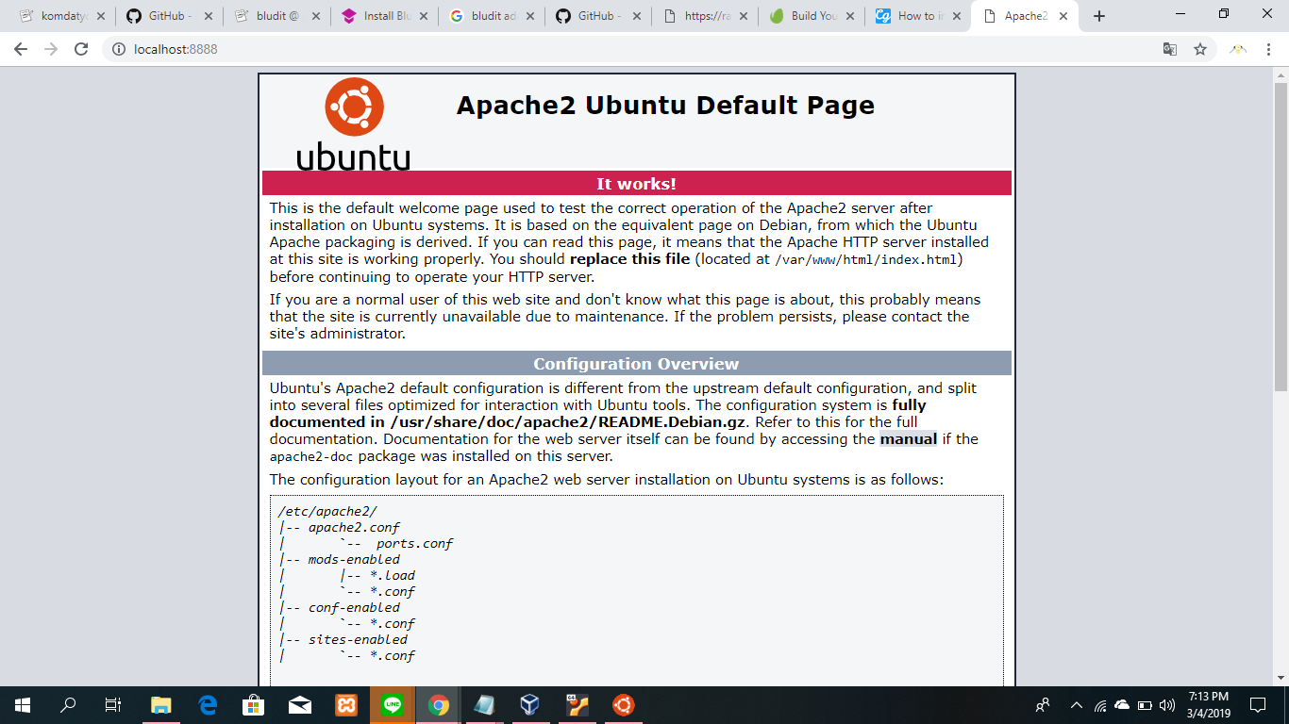
Task: Click the vertical scrollbar thumb
Action: click(x=1281, y=236)
